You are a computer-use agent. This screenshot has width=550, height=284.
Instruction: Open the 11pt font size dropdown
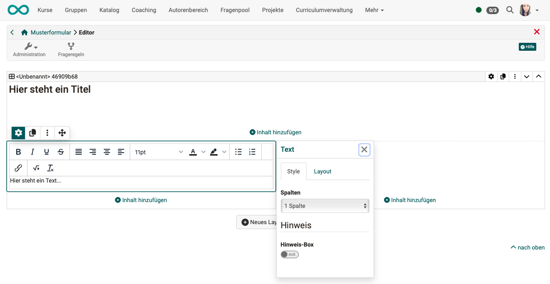pyautogui.click(x=157, y=152)
